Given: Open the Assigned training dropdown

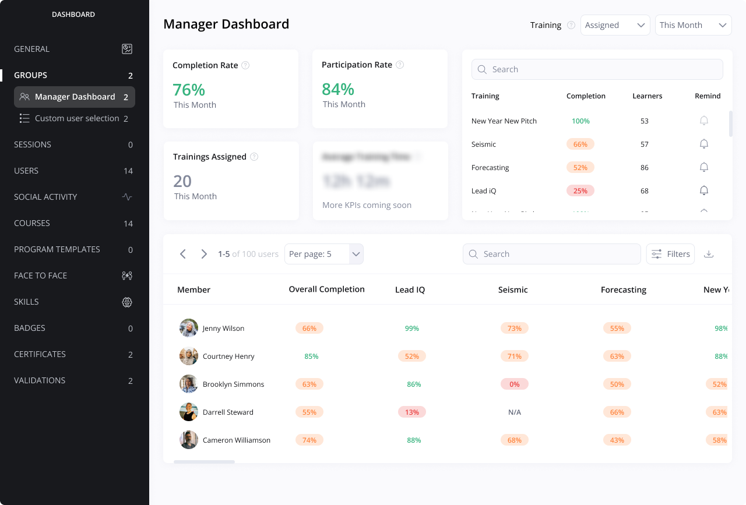Looking at the screenshot, I should coord(615,25).
